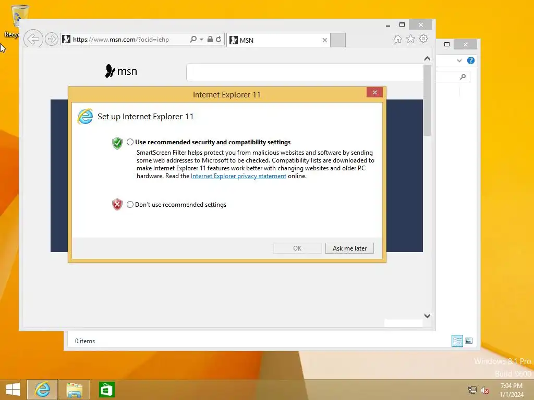Click the msn logo on the page

pyautogui.click(x=121, y=71)
